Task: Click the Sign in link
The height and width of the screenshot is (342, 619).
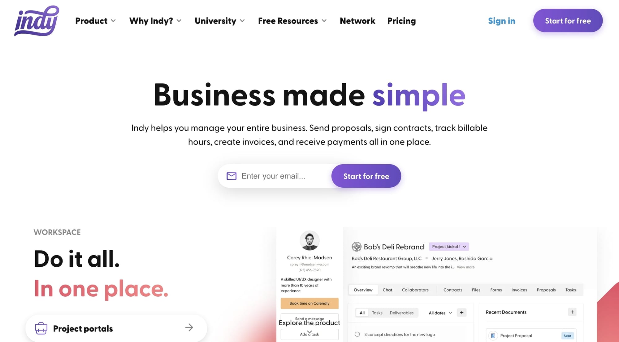Action: pyautogui.click(x=501, y=20)
